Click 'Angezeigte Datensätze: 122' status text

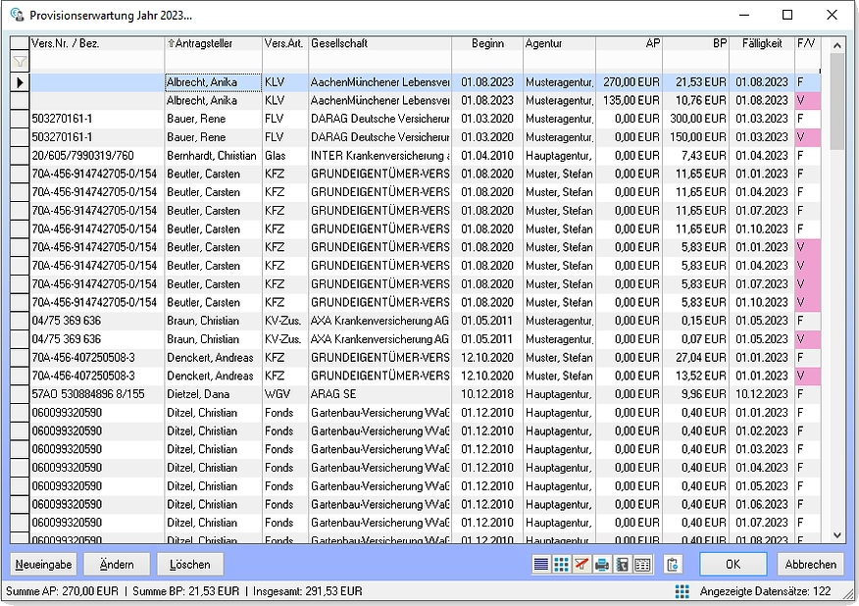coord(765,591)
